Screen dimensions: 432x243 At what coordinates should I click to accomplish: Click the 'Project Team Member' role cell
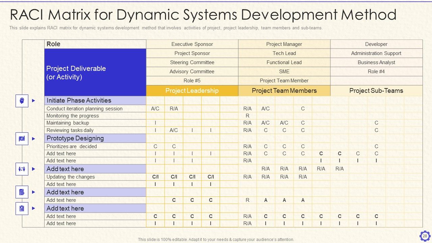(x=284, y=81)
